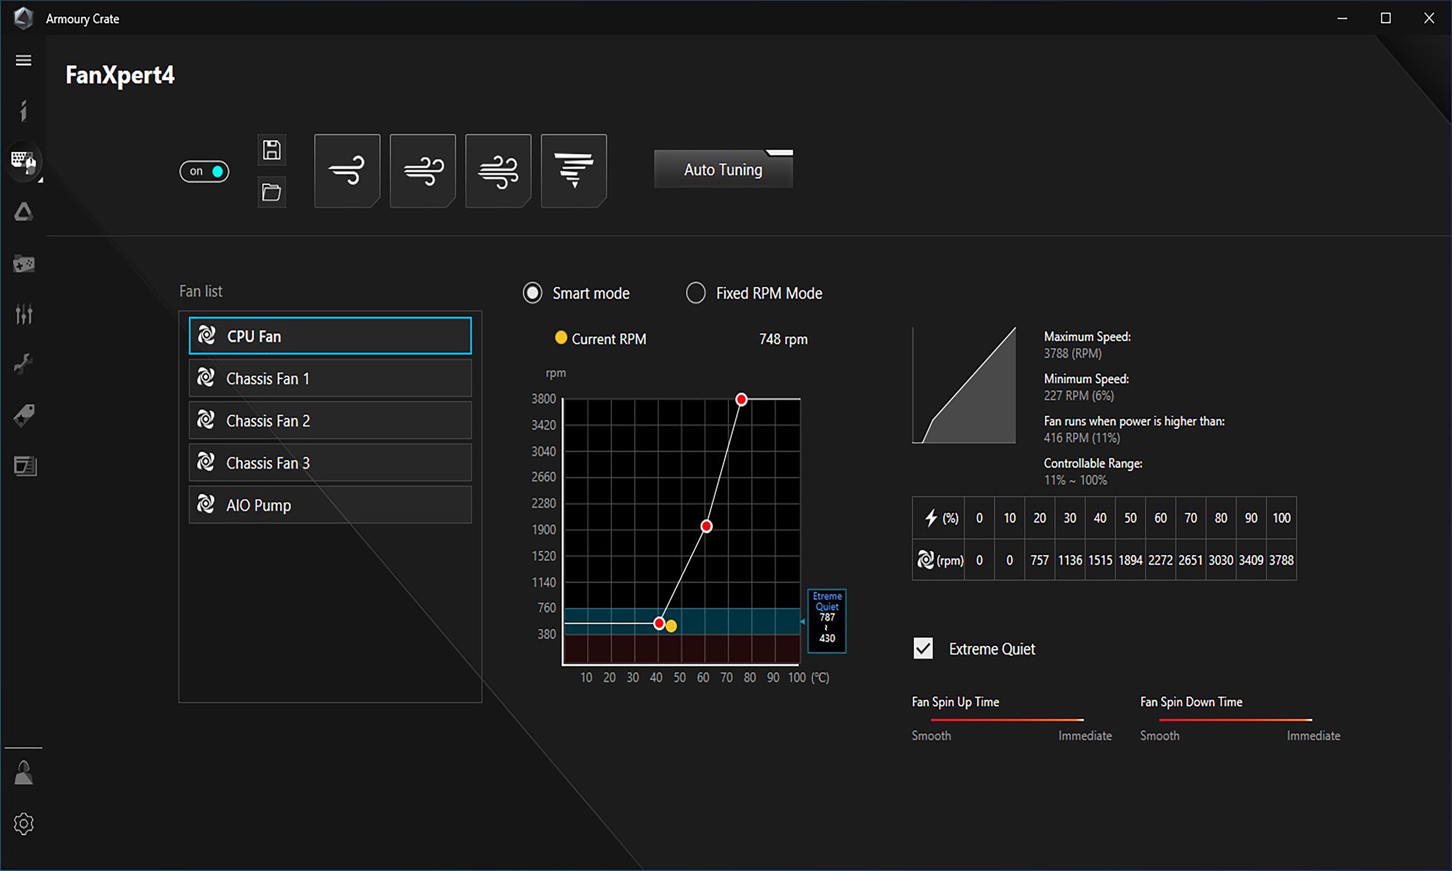Viewport: 1452px width, 871px height.
Task: Open Settings gear in sidebar
Action: pos(24,824)
